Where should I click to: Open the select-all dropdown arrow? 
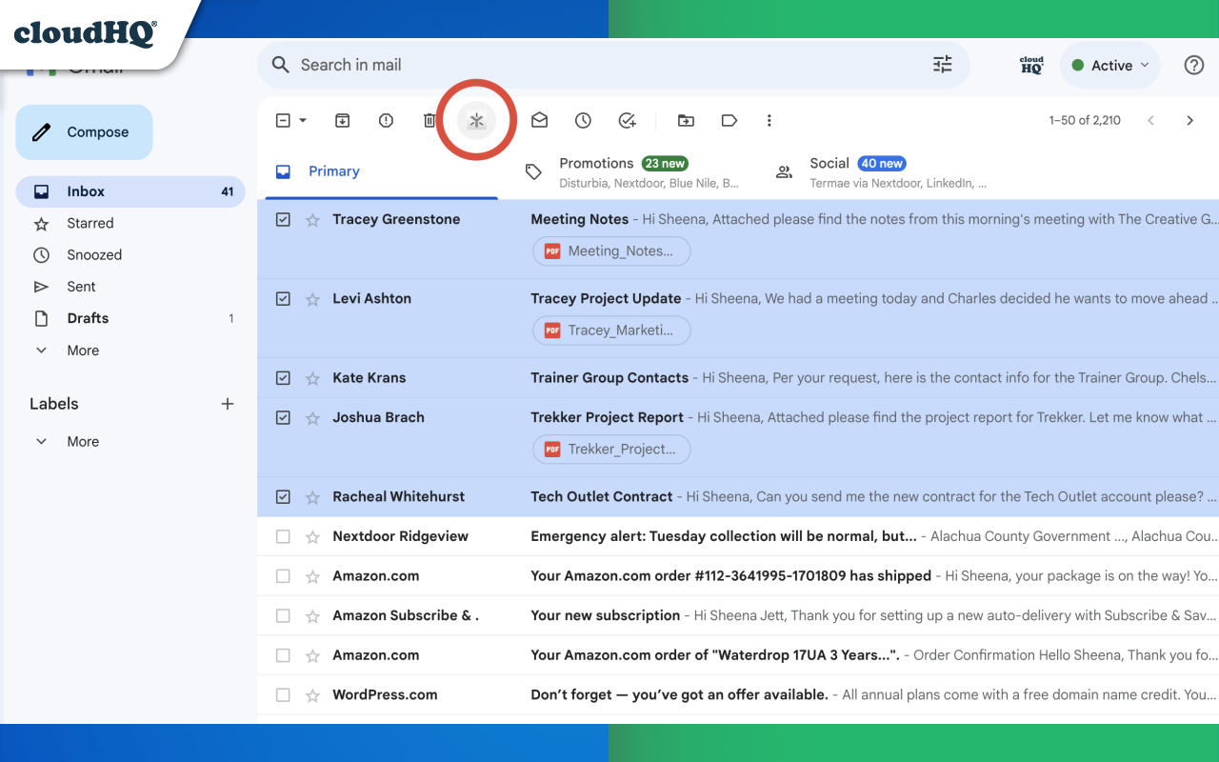(301, 120)
